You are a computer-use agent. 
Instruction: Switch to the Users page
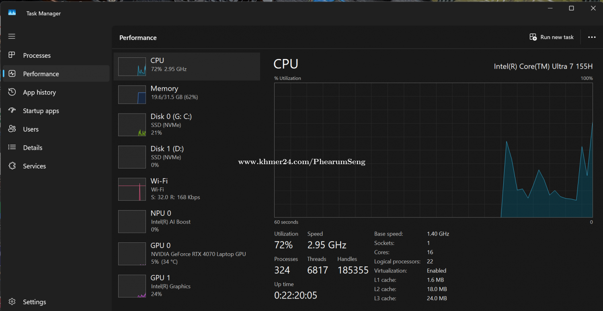click(56, 129)
